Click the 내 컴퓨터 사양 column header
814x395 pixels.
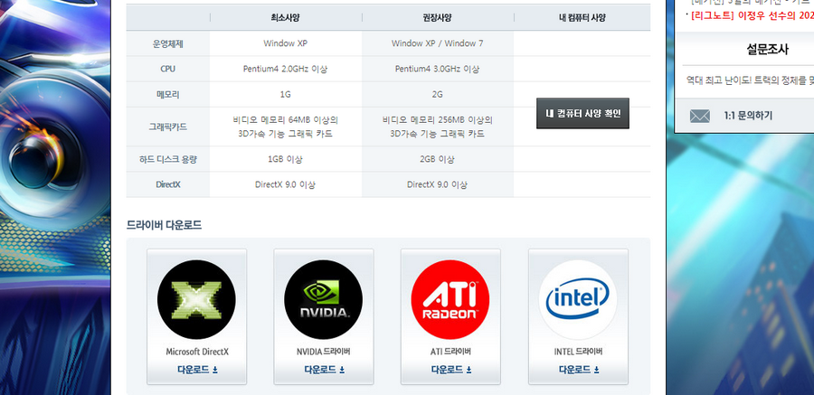(x=582, y=18)
